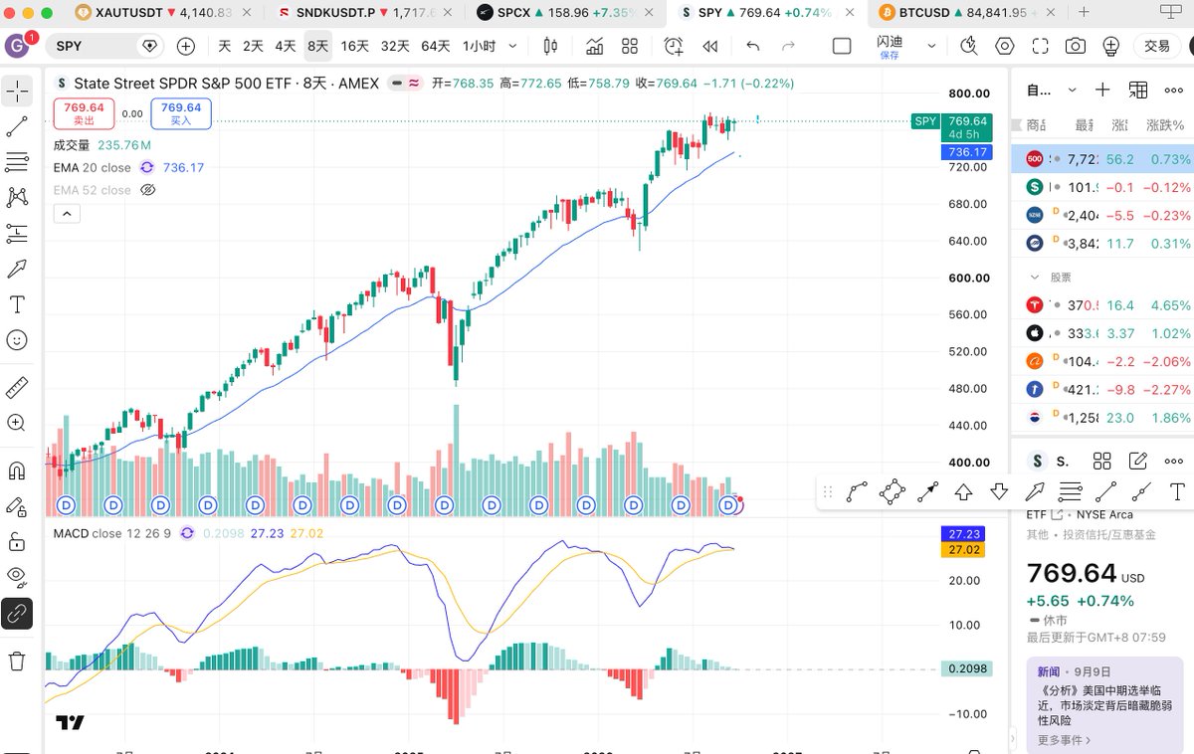Collapse the 股票 watchlist section
The width and height of the screenshot is (1194, 754).
coord(1035,278)
